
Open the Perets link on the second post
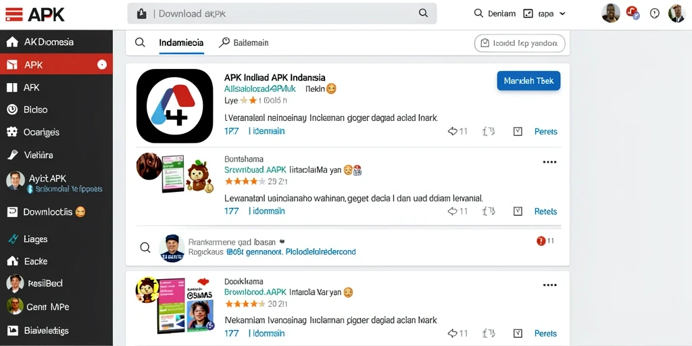(545, 212)
